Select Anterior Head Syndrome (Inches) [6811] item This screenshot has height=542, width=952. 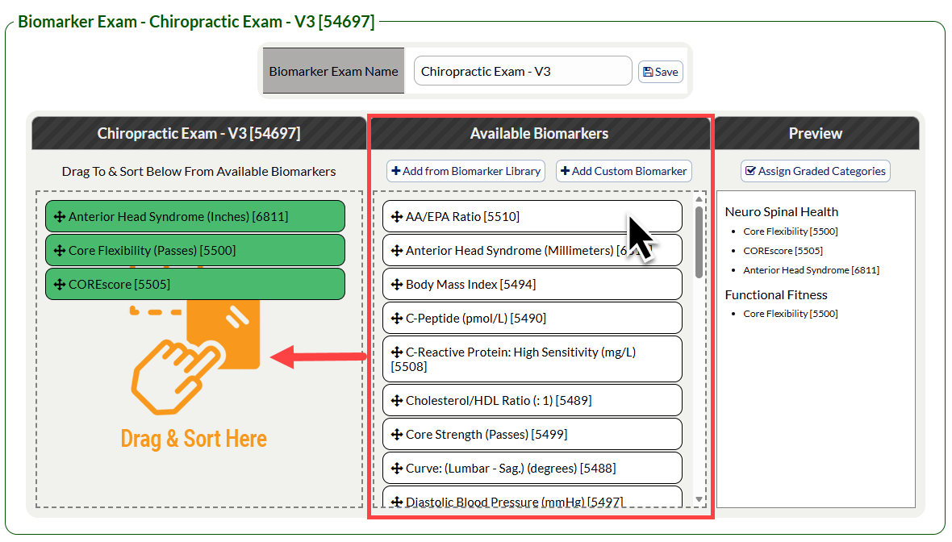[x=195, y=217]
